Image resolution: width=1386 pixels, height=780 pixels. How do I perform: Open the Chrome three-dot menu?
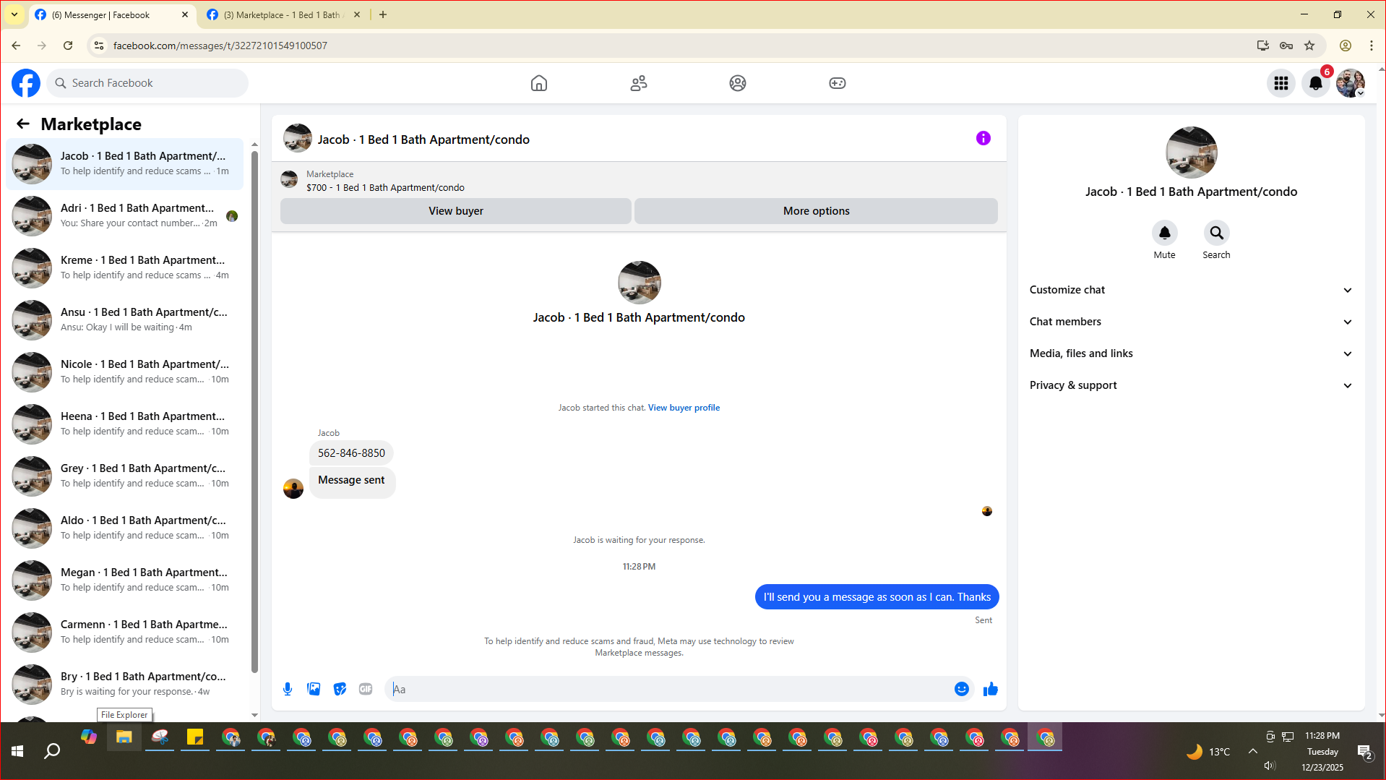[1371, 46]
